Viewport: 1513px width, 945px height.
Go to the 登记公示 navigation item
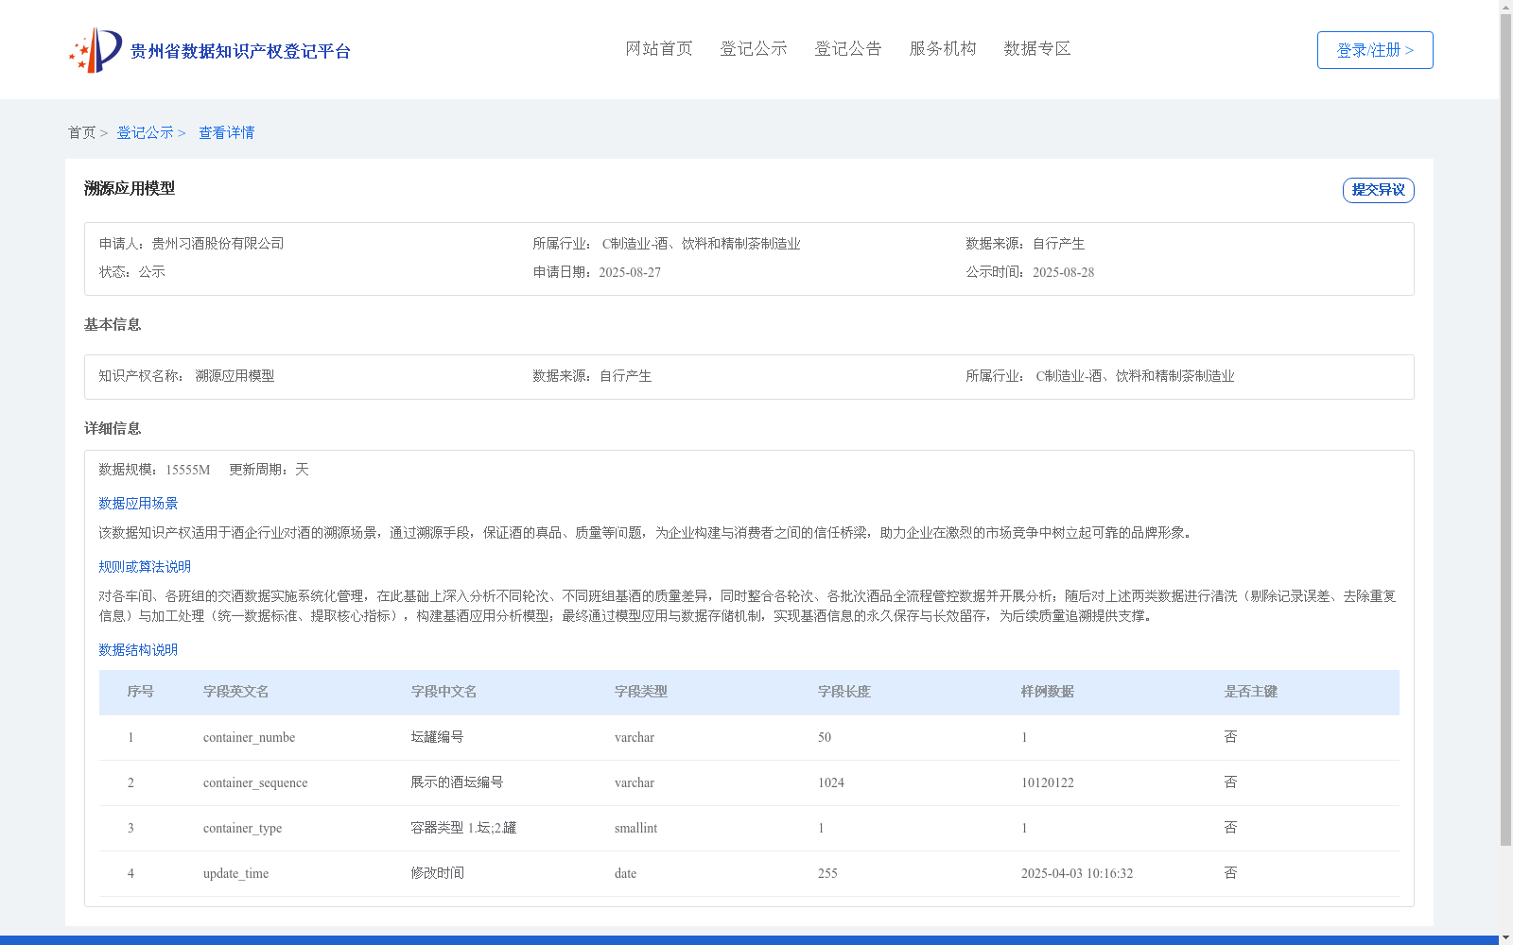[754, 49]
